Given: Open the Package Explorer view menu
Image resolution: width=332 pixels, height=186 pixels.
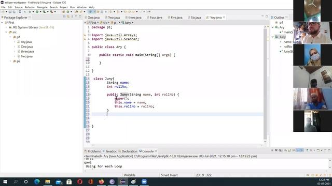Looking at the screenshot, I should click(x=72, y=17).
